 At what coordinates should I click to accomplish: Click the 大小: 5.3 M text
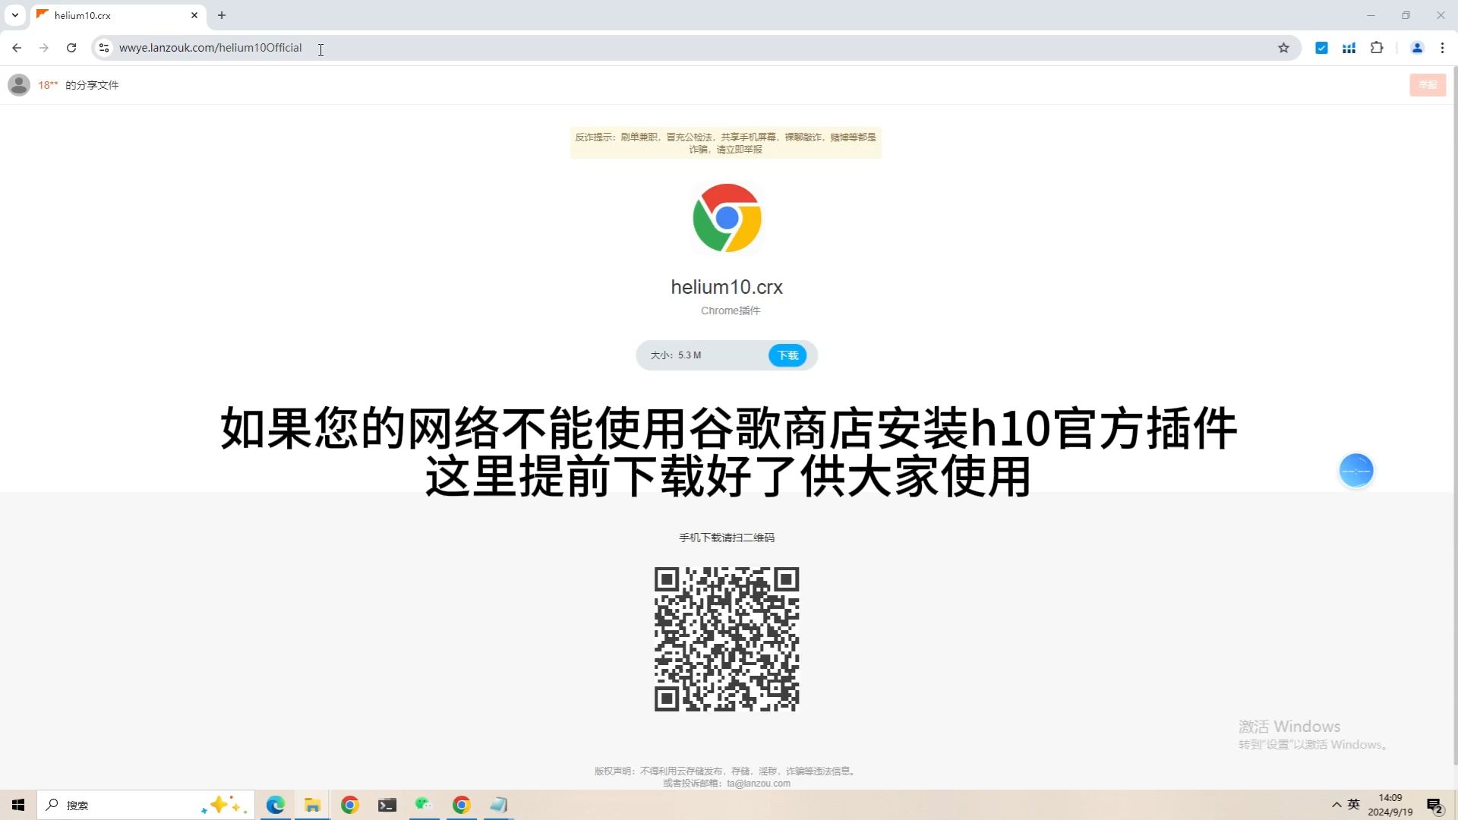click(x=676, y=355)
